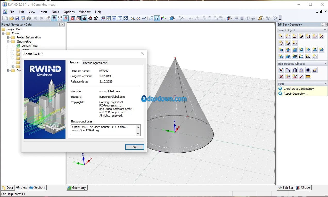Open the File menu
This screenshot has width=328, height=197.
(12, 12)
